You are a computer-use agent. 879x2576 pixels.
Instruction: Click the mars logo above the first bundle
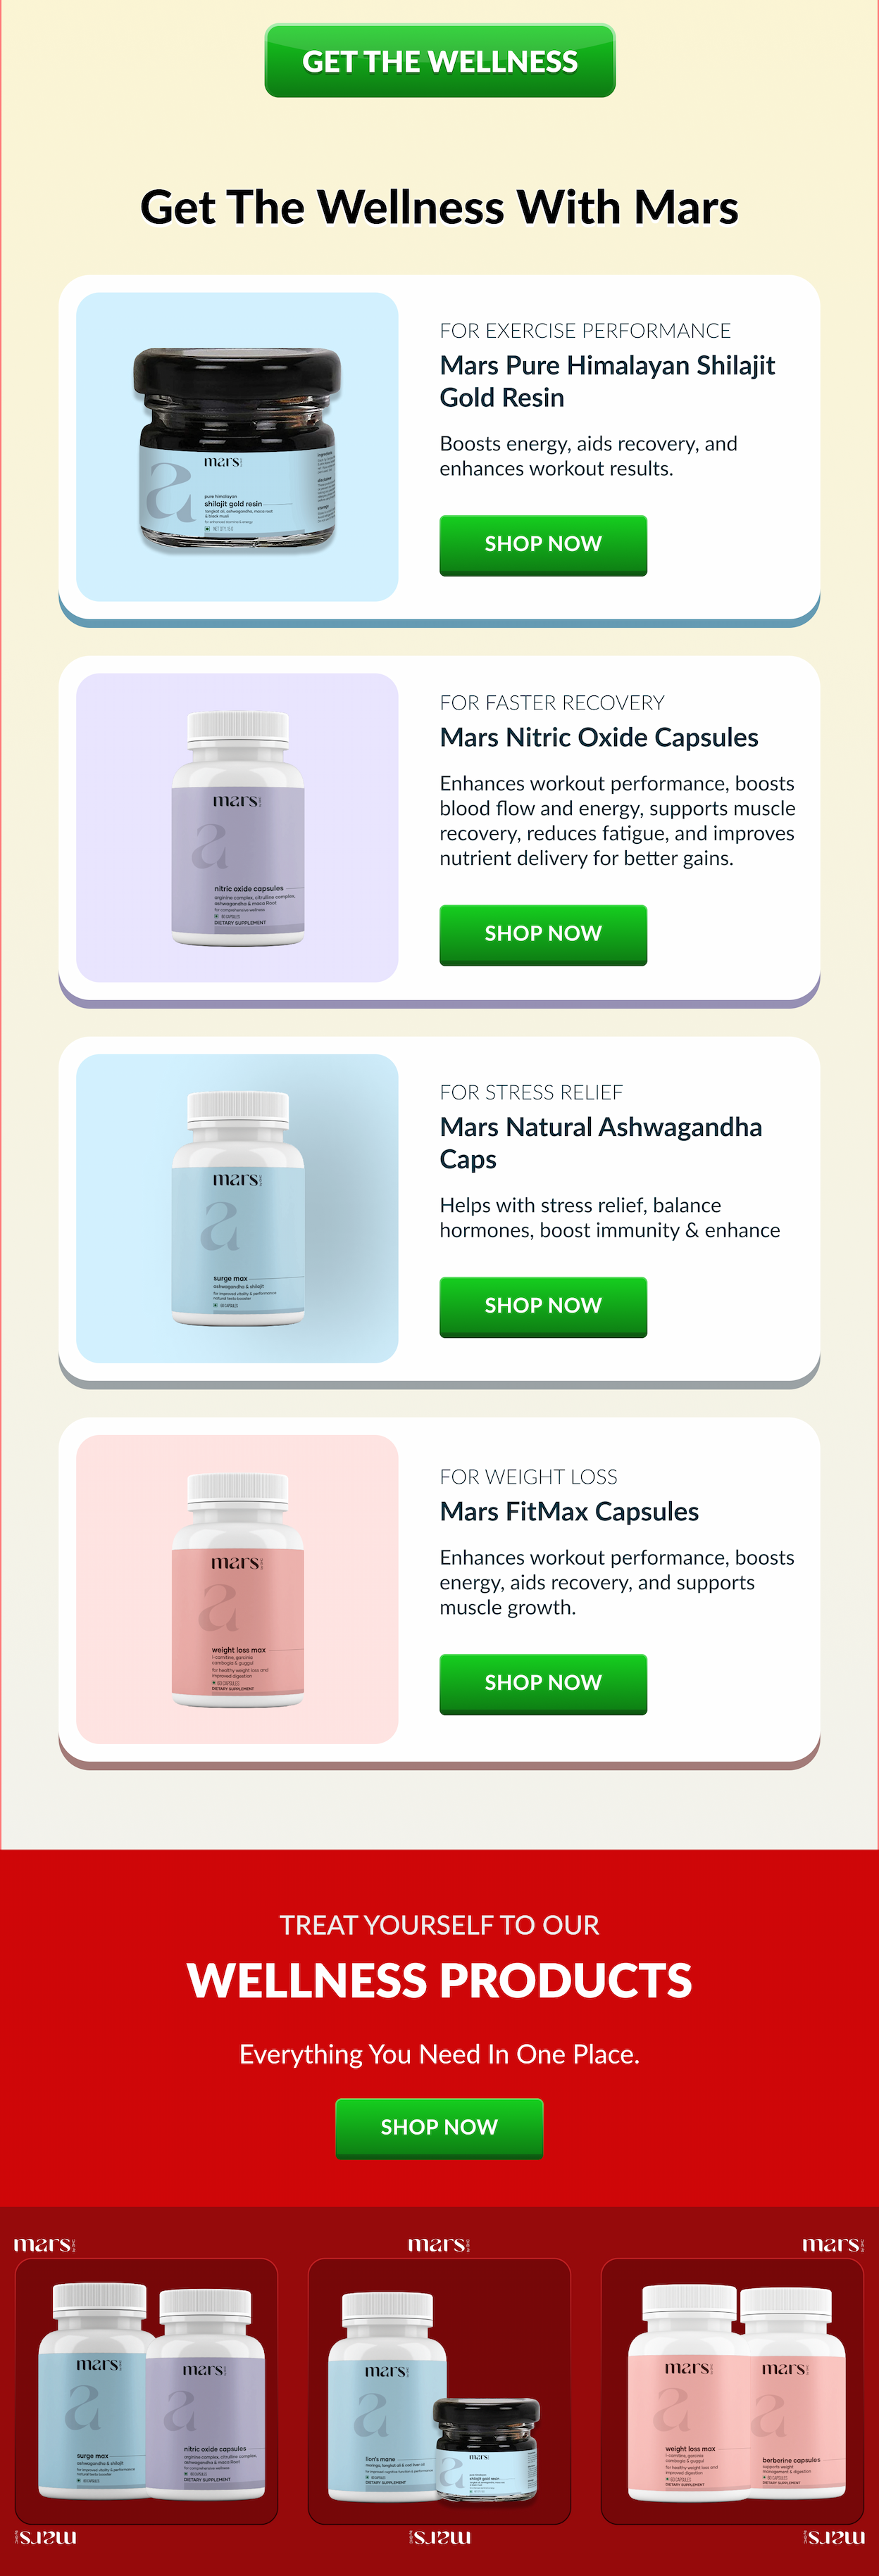tap(45, 2244)
